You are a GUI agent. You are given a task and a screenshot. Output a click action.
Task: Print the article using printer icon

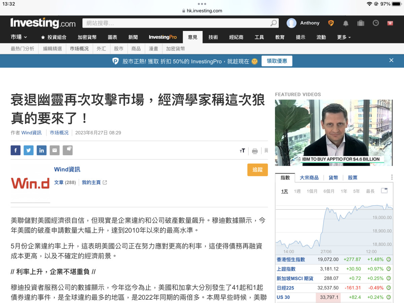click(x=255, y=151)
